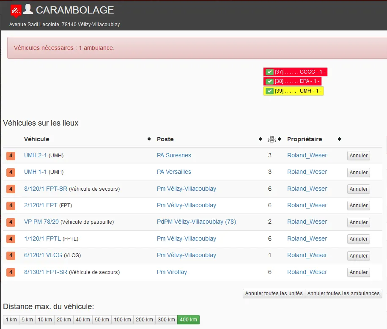
Task: Select the 400 km distance option
Action: [x=188, y=320]
